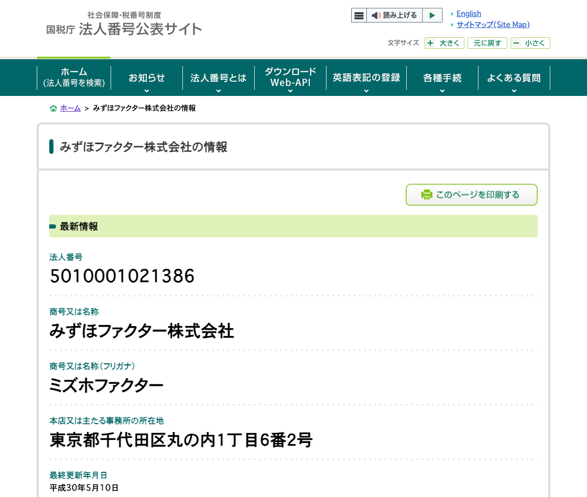This screenshot has height=497, width=587.
Task: Click the 本店又は主たる事務所の所在地 label
Action: click(x=107, y=420)
